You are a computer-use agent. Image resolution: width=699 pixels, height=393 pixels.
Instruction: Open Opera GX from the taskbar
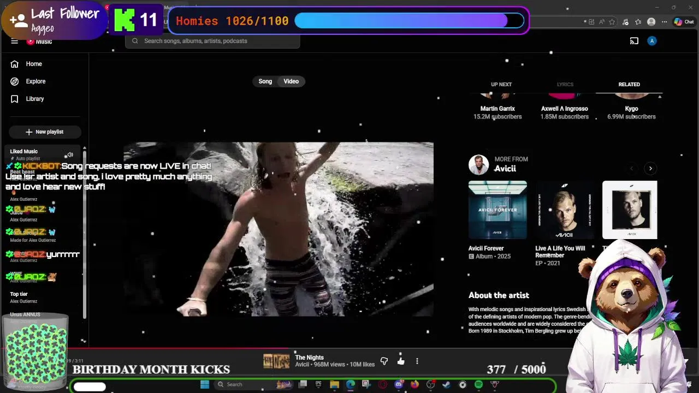tap(382, 384)
